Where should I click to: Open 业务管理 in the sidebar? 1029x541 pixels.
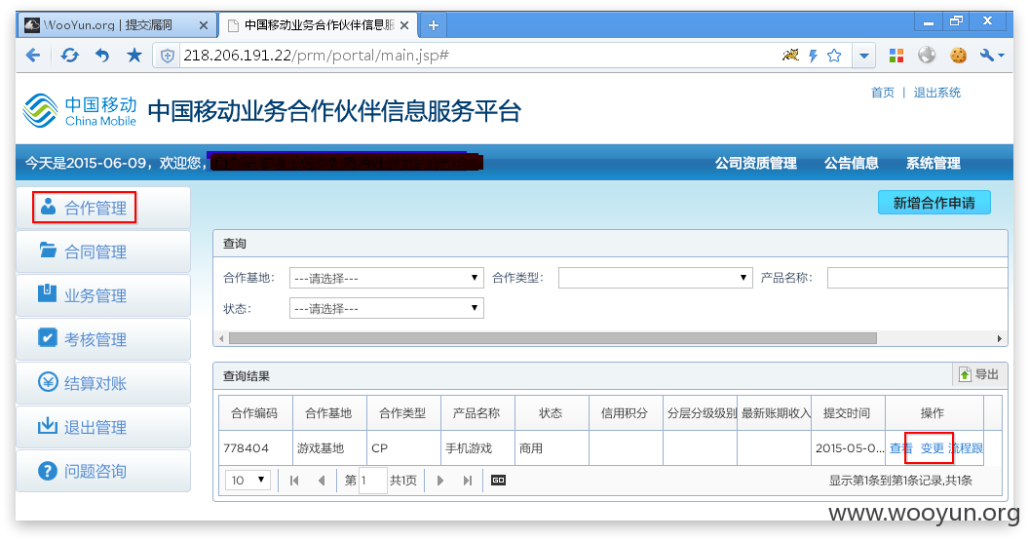pos(103,296)
